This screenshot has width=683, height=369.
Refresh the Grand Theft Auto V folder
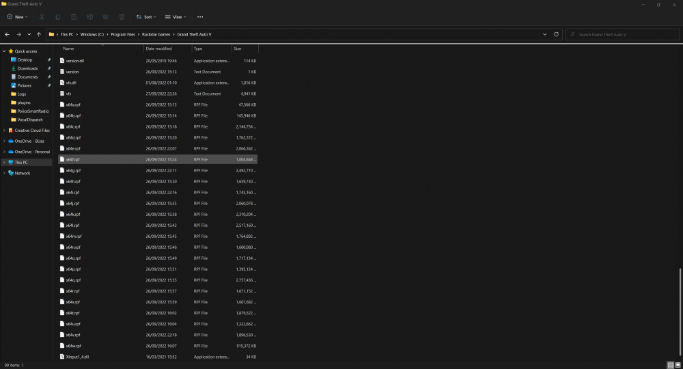556,34
